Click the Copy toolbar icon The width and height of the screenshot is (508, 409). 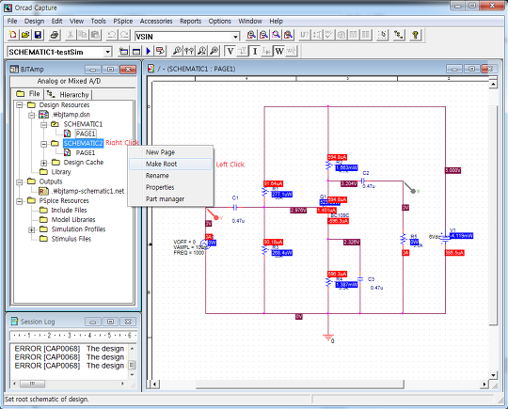coord(83,35)
